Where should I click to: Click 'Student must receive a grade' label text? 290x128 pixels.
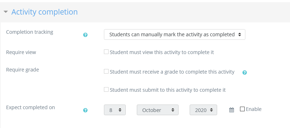[172, 72]
